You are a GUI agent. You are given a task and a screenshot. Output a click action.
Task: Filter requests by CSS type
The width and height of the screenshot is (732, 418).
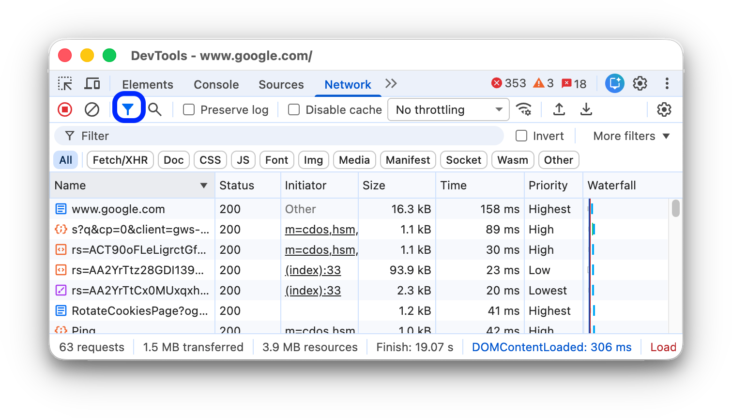[210, 160]
